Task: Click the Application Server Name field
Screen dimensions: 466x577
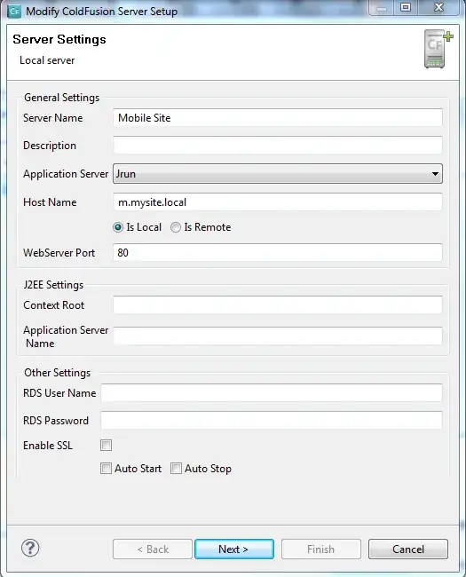Action: 278,336
